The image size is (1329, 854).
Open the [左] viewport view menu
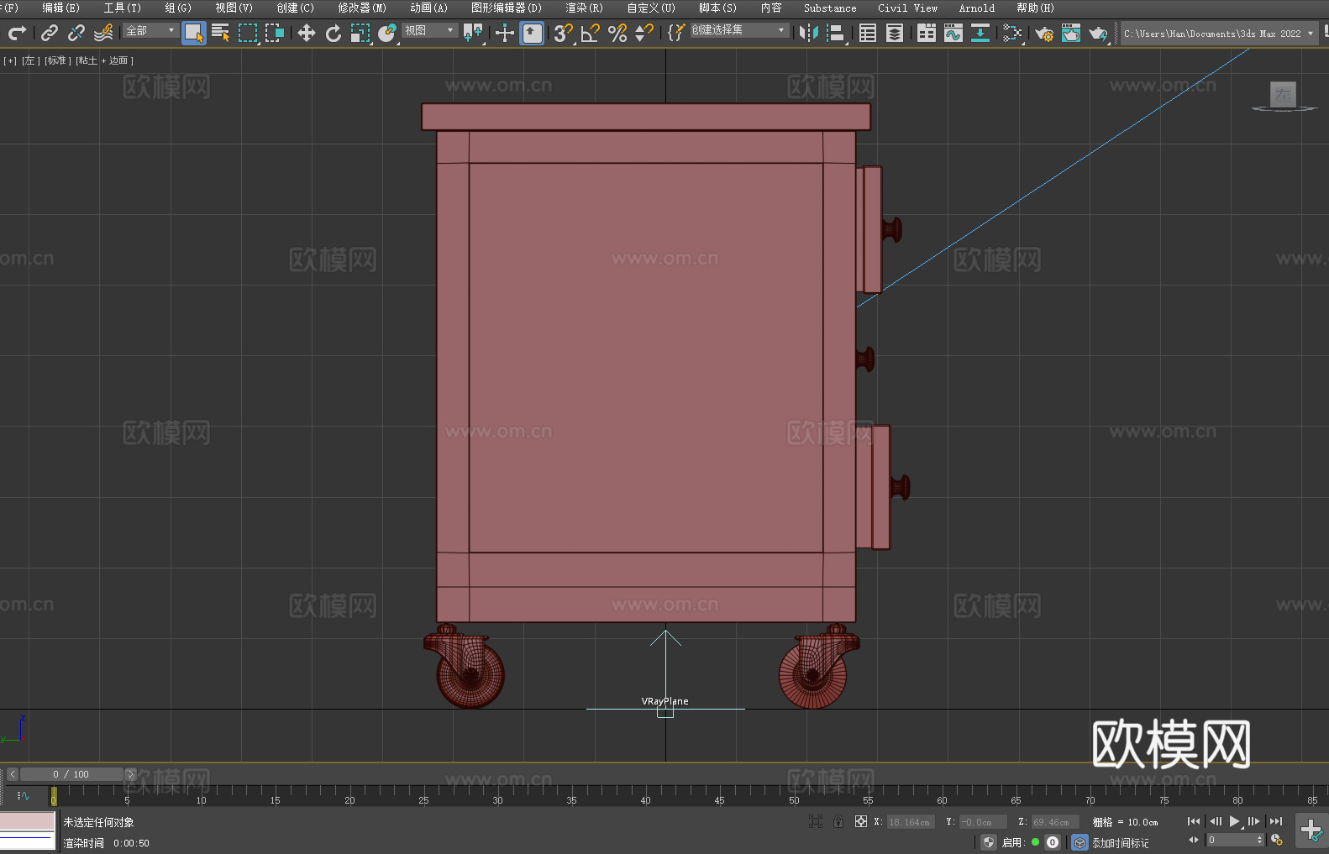coord(31,60)
